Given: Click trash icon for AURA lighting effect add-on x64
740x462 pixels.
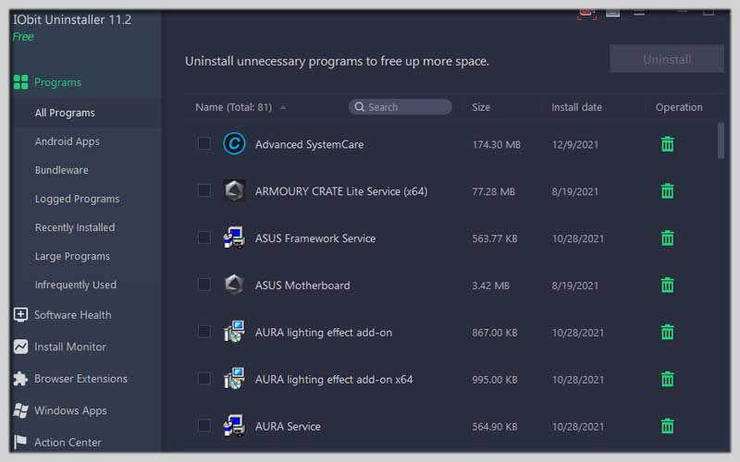Looking at the screenshot, I should point(667,379).
